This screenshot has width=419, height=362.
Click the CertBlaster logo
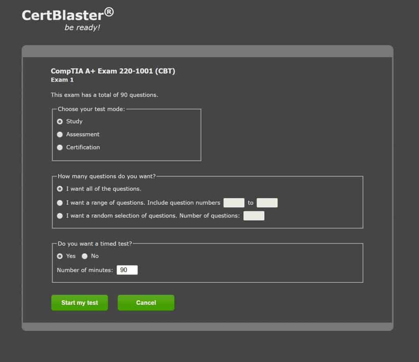click(68, 15)
